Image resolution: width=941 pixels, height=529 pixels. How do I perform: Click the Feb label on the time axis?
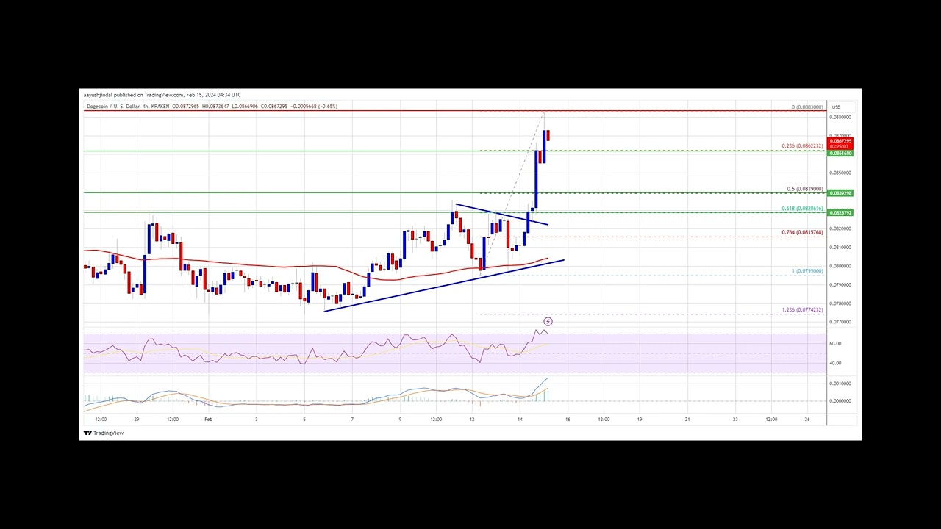(x=209, y=420)
